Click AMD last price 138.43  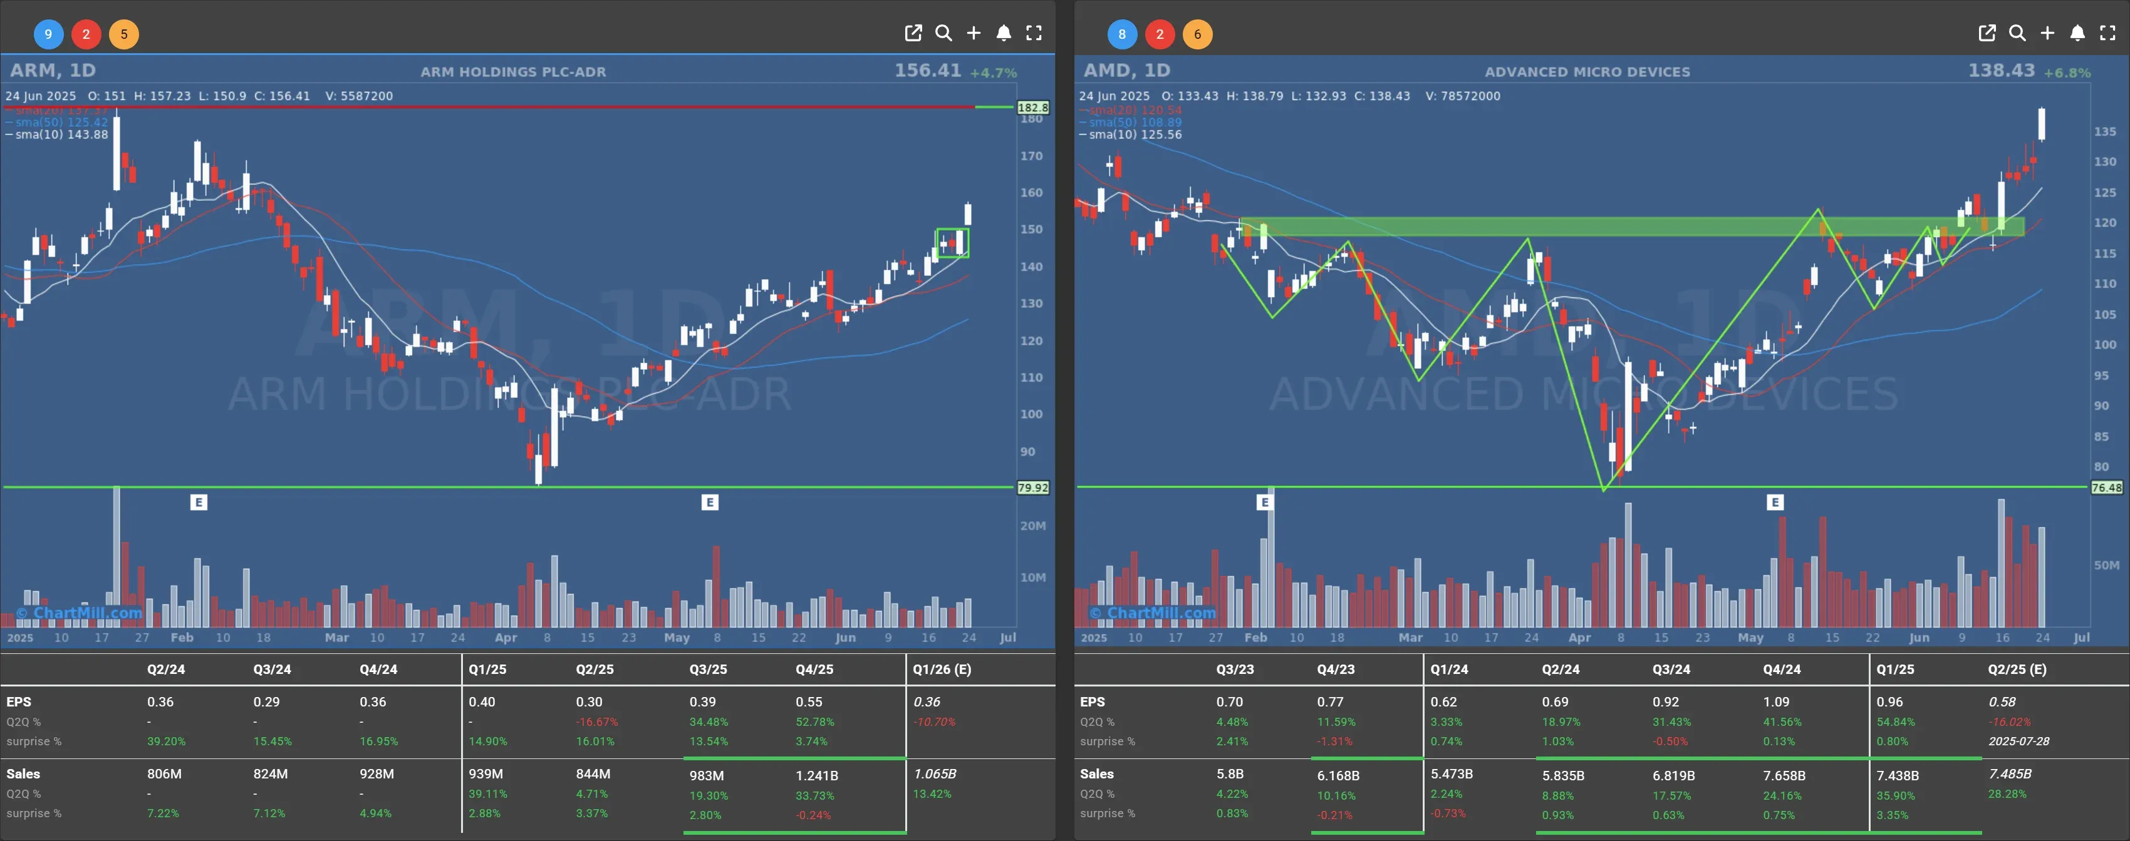[x=2001, y=70]
